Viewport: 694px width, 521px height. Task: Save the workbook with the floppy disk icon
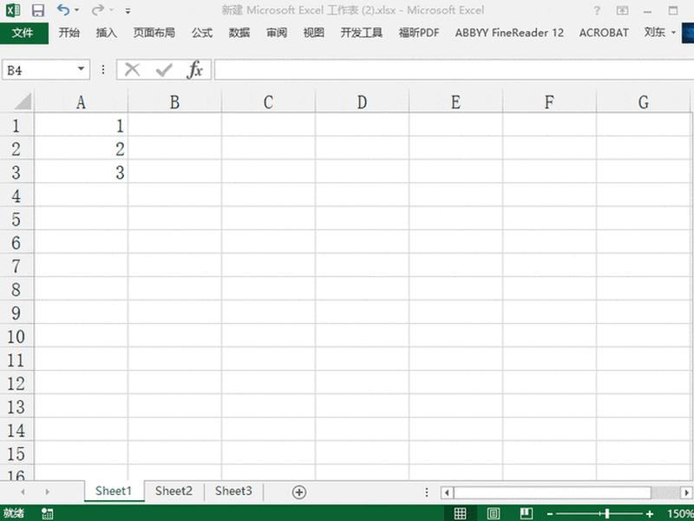[x=38, y=10]
